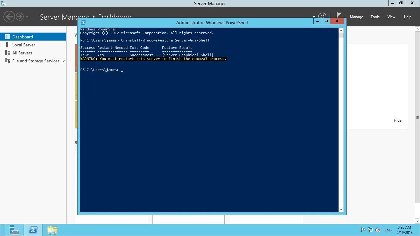Select Dashboard in the sidebar
420x236 pixels.
tap(33, 37)
